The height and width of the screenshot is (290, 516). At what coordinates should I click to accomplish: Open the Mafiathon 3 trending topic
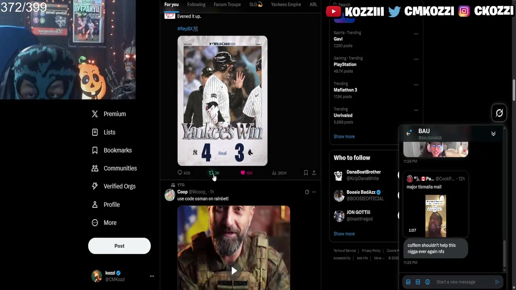[345, 90]
